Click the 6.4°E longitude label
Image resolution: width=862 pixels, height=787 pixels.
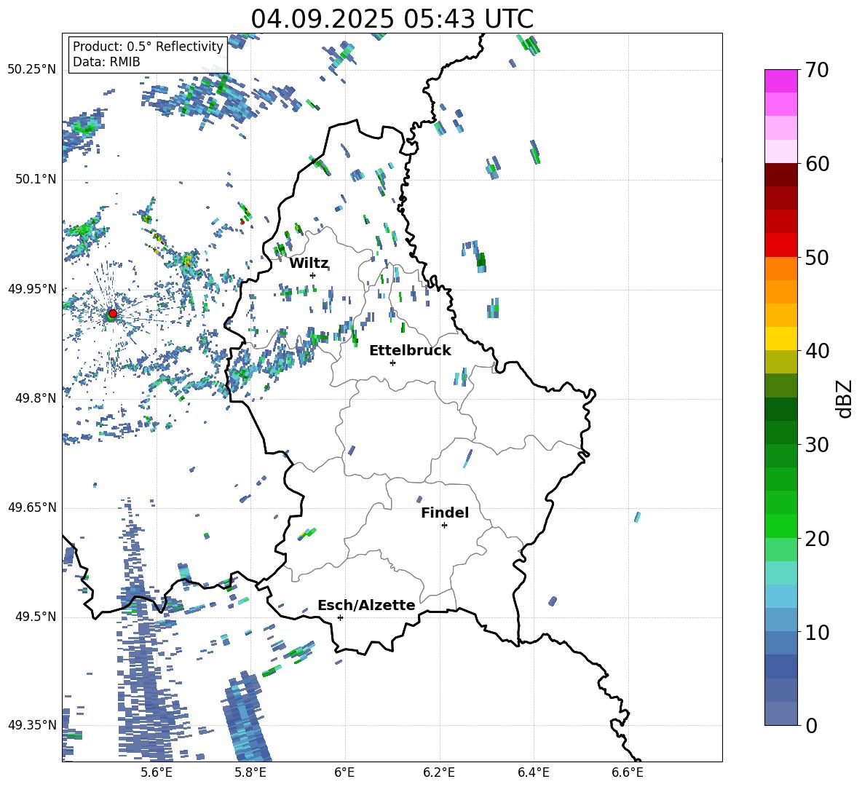coord(534,773)
